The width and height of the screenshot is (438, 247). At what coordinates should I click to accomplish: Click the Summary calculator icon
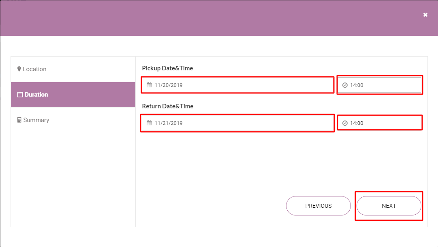pyautogui.click(x=19, y=120)
